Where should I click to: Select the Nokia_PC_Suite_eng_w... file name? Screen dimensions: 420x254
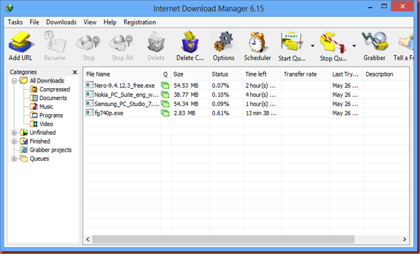(126, 95)
